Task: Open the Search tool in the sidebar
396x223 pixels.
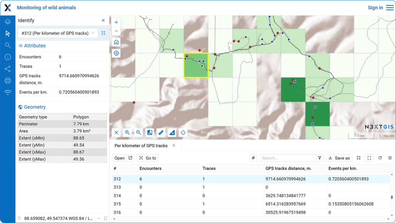Action: (x=8, y=45)
